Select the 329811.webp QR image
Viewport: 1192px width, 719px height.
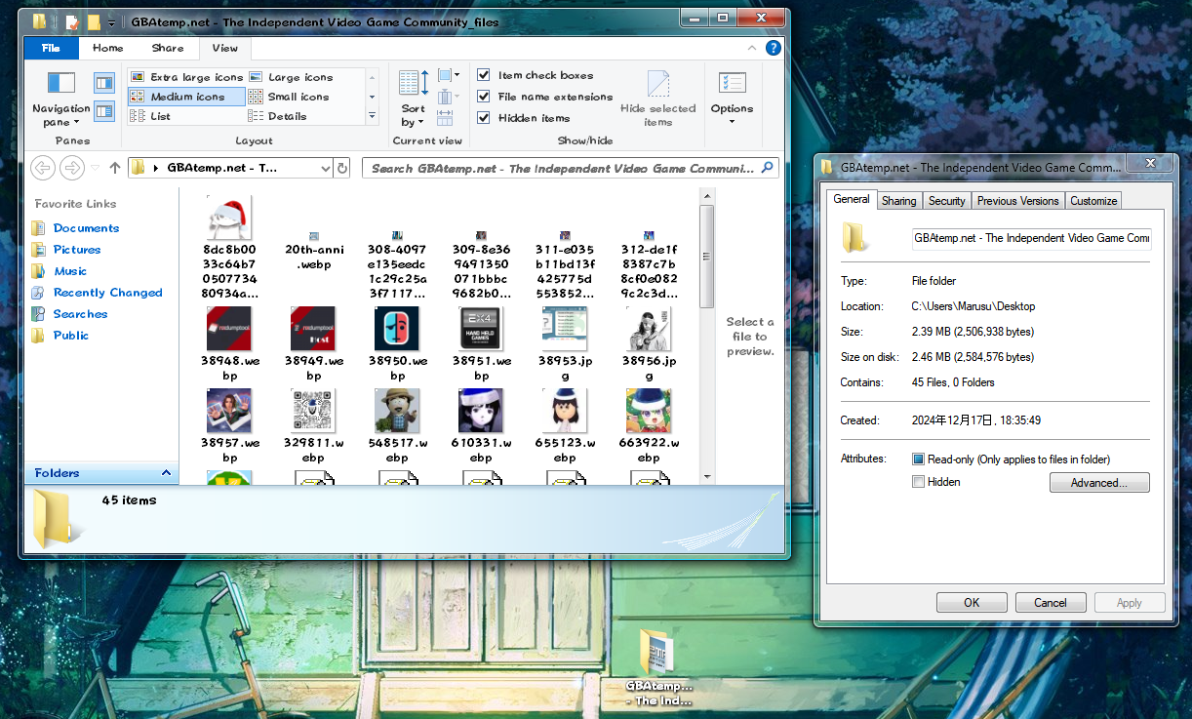(313, 411)
